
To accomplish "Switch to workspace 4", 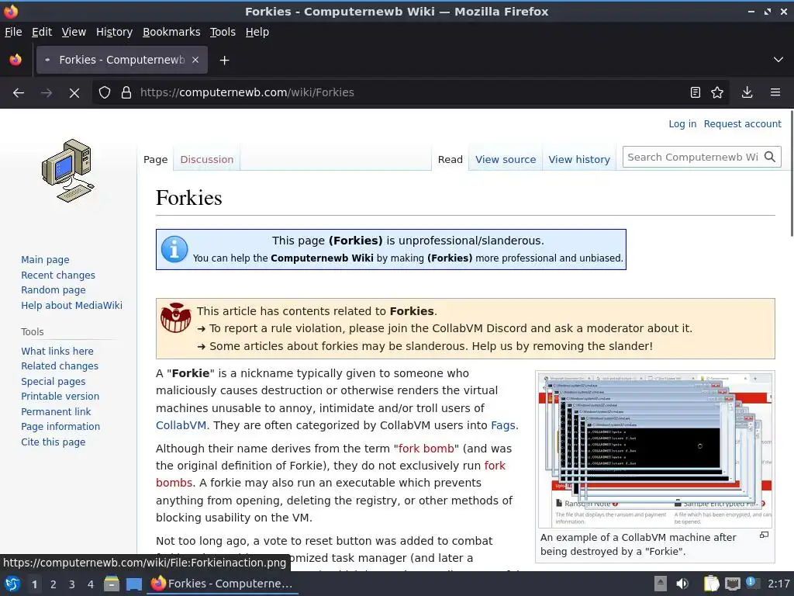I will (91, 584).
